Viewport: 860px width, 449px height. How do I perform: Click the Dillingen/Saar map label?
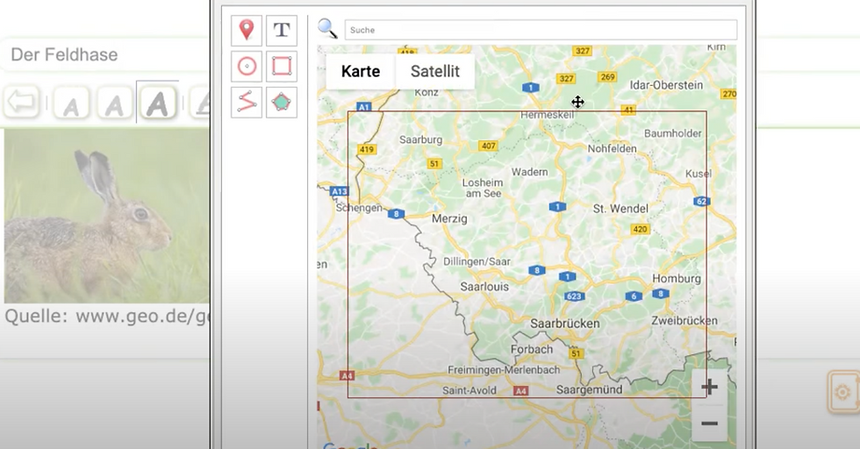477,261
